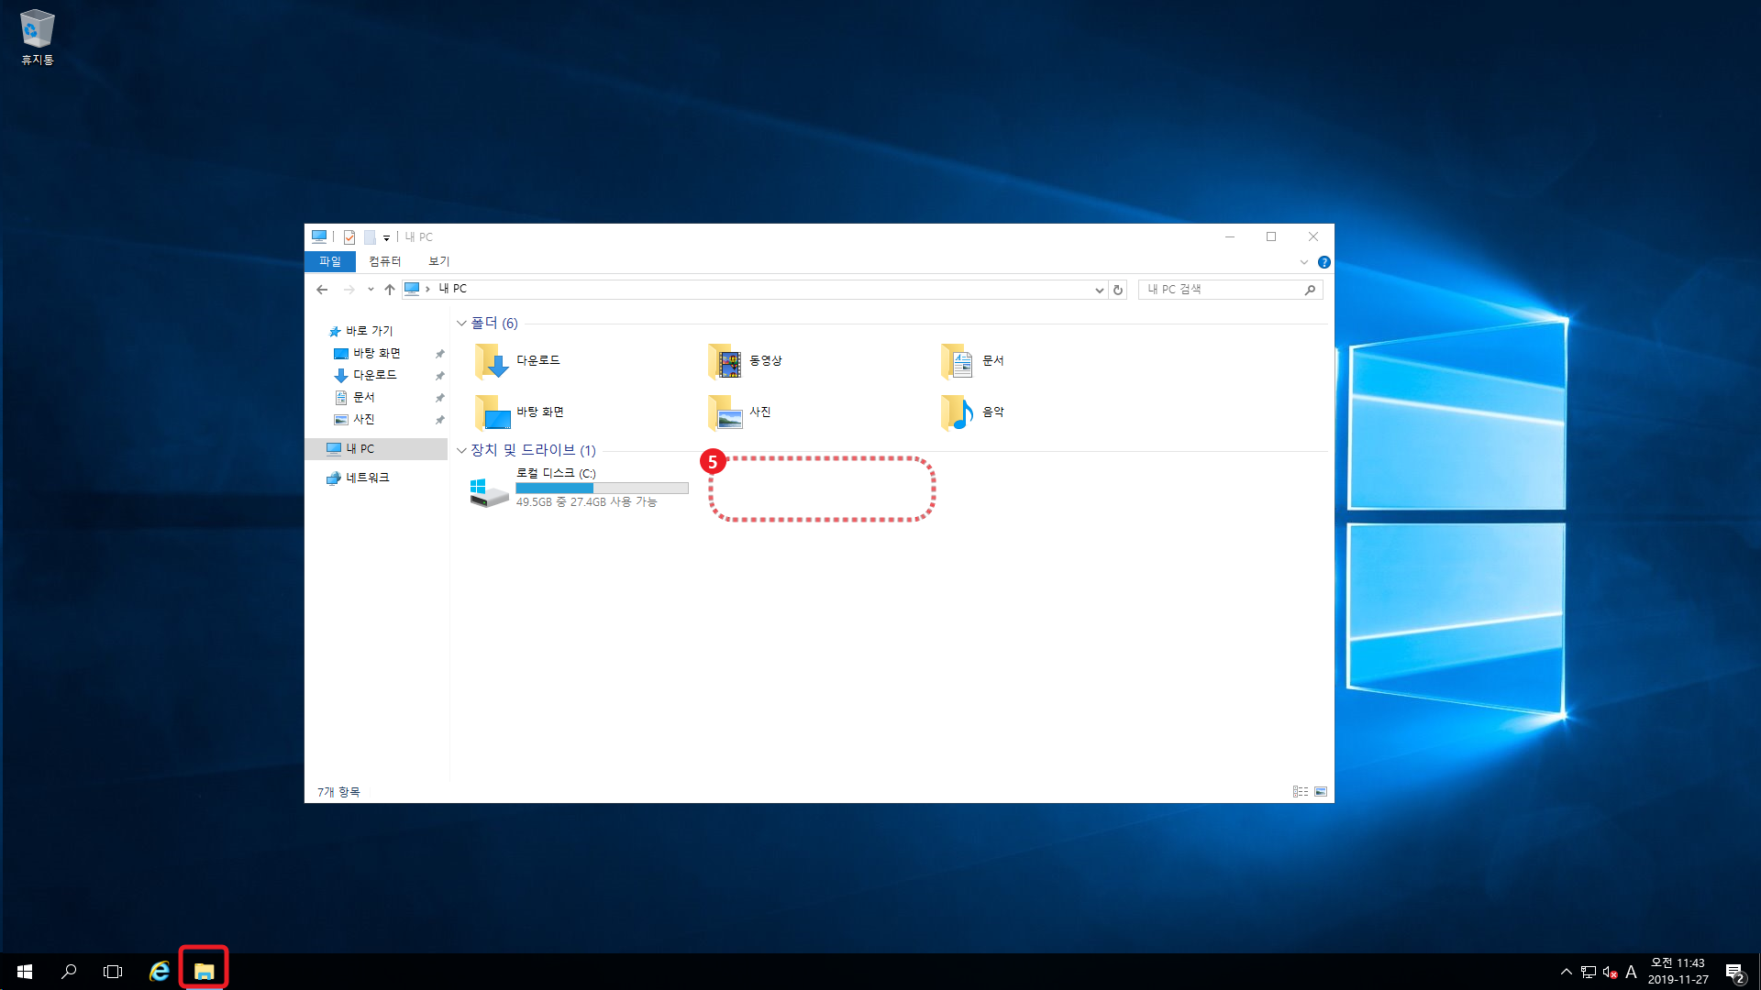
Task: Open taskbar search
Action: click(x=69, y=972)
